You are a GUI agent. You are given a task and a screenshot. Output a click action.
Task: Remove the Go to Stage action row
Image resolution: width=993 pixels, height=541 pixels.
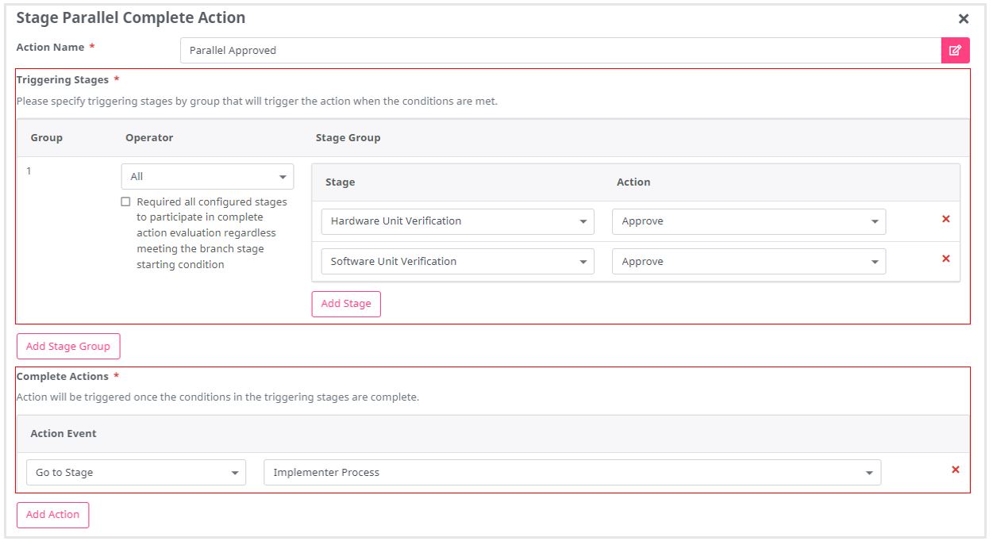[x=955, y=470]
